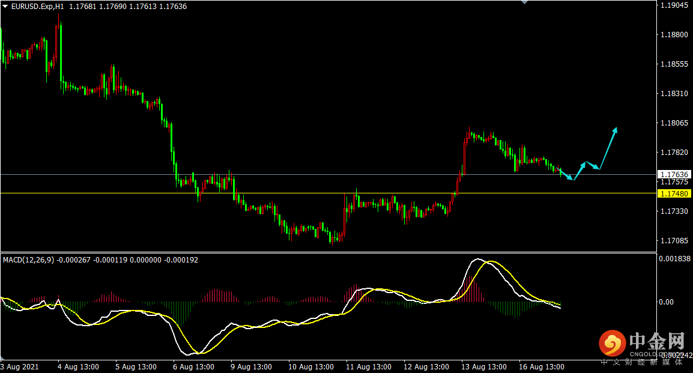Open the dropdown triangle beside EURUSD.Exp,H1
Viewport: 693px width, 373px height.
point(5,7)
